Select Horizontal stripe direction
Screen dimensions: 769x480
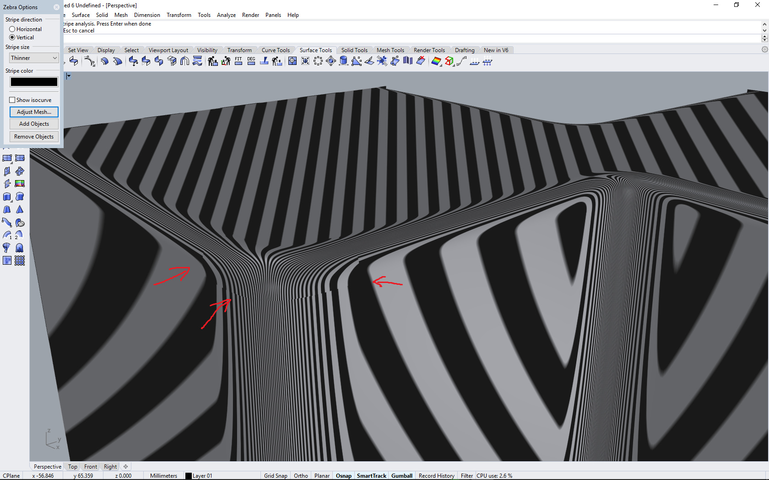click(12, 29)
